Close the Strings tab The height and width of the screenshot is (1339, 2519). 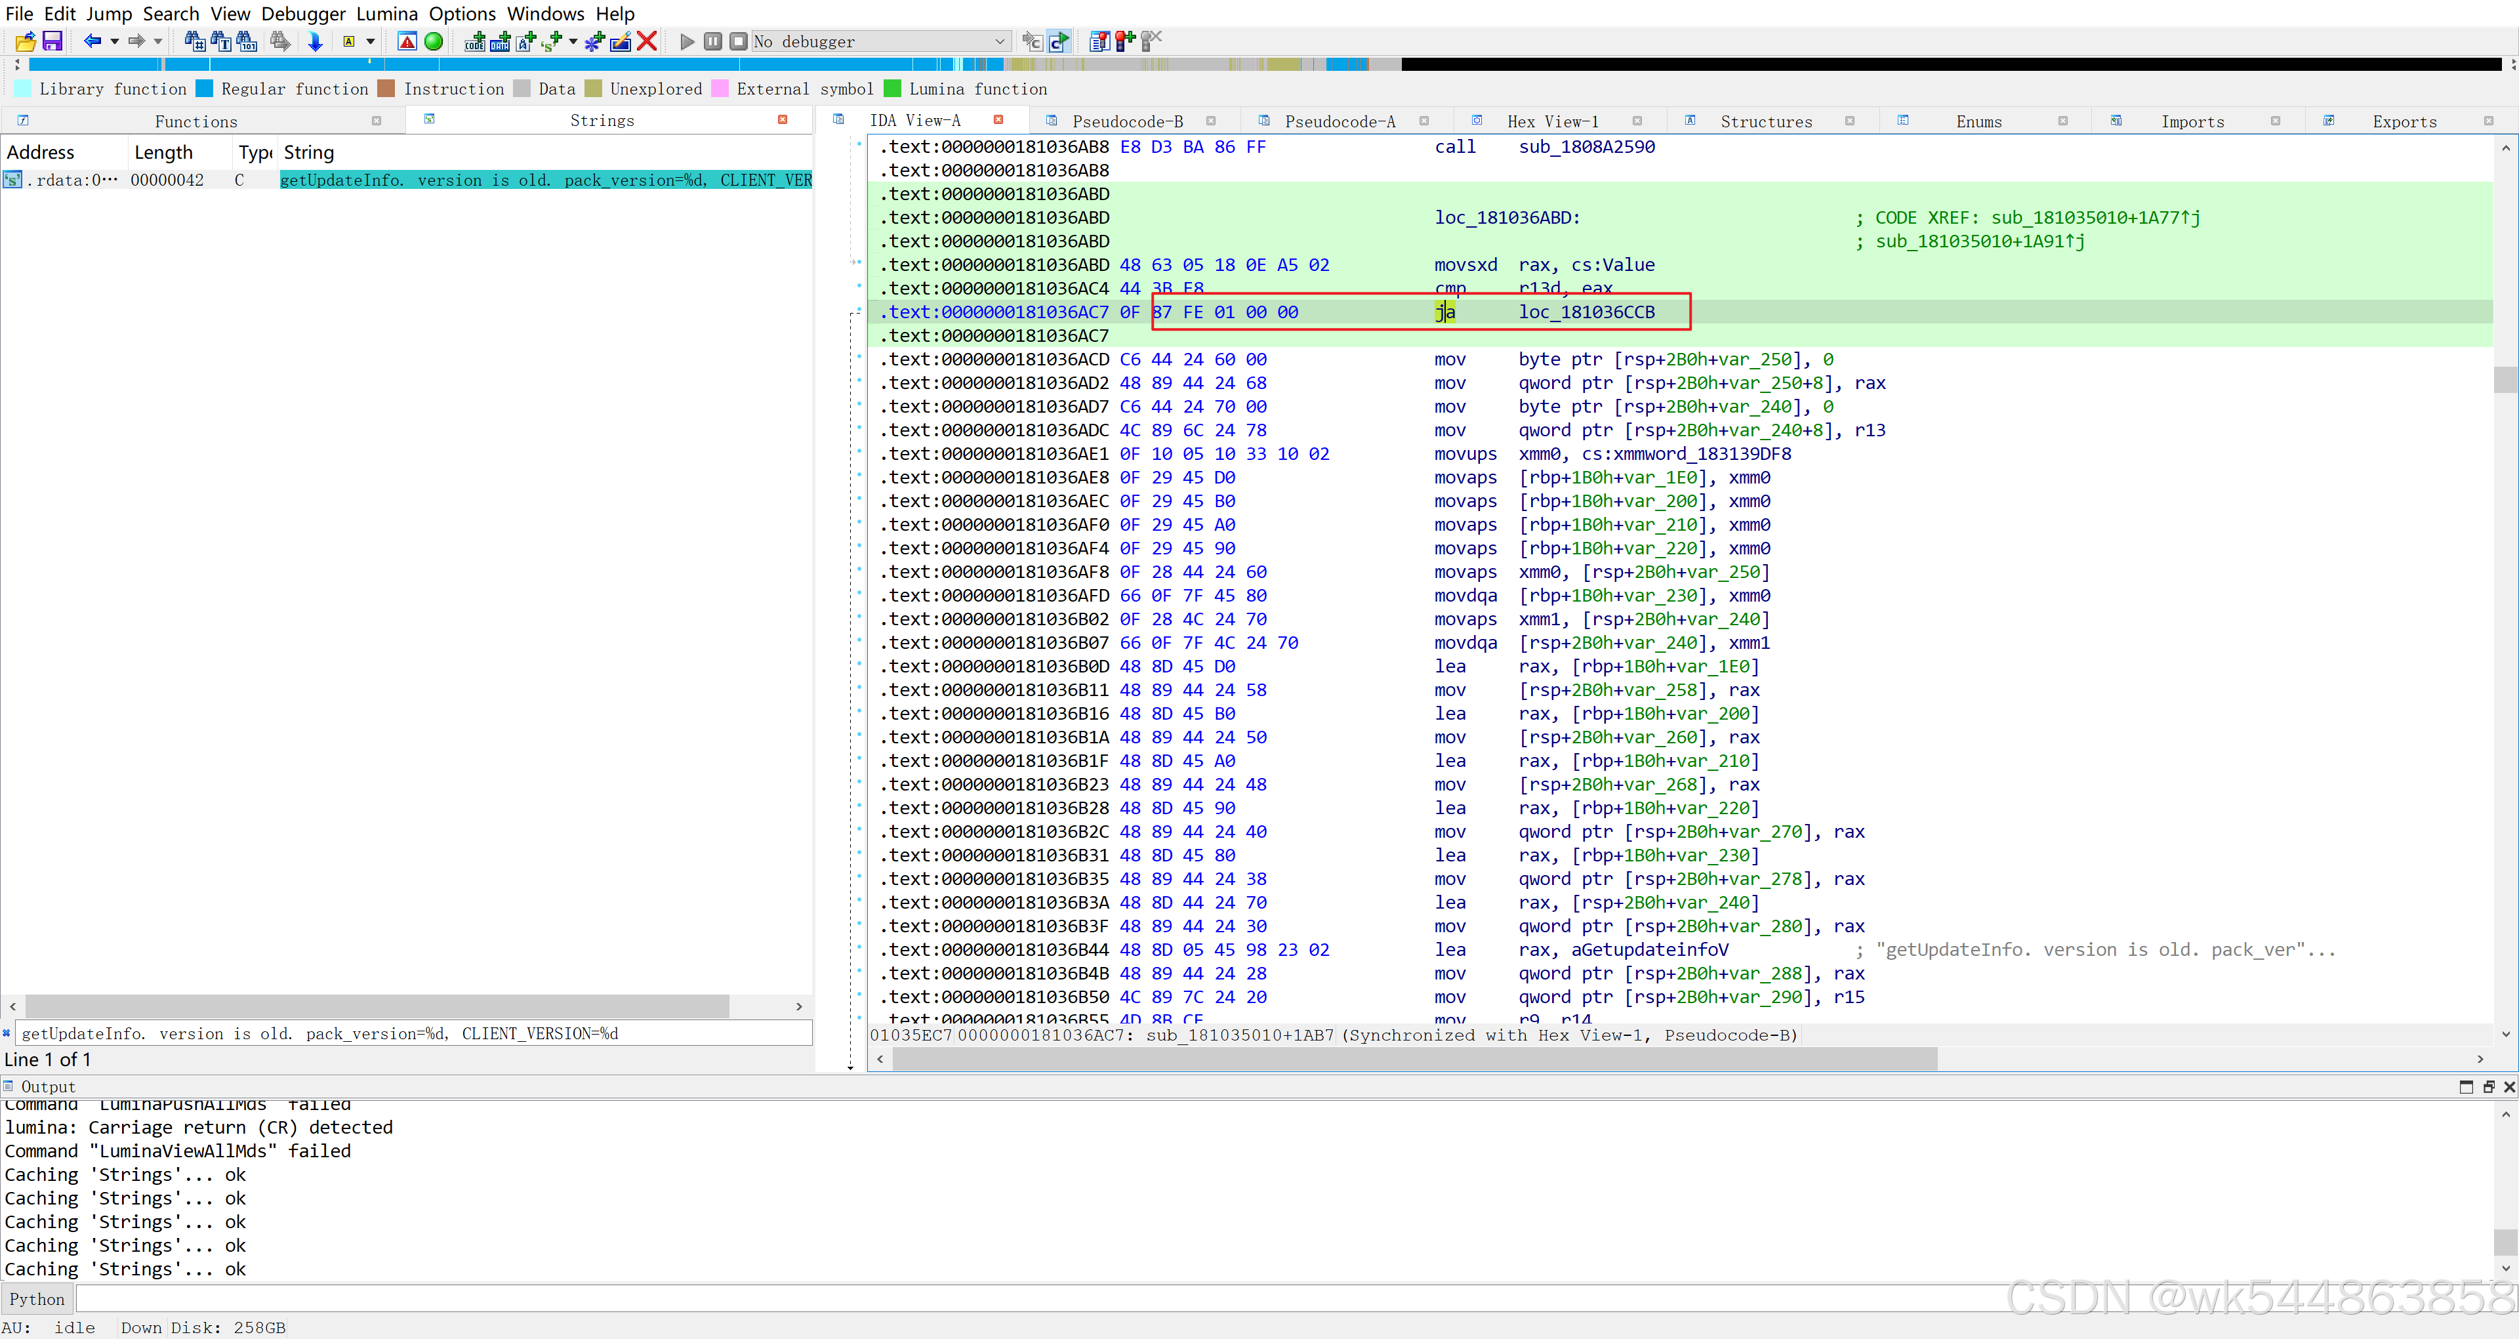coord(783,119)
